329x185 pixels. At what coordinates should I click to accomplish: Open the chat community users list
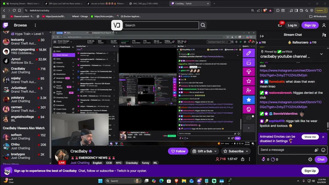coord(324,35)
